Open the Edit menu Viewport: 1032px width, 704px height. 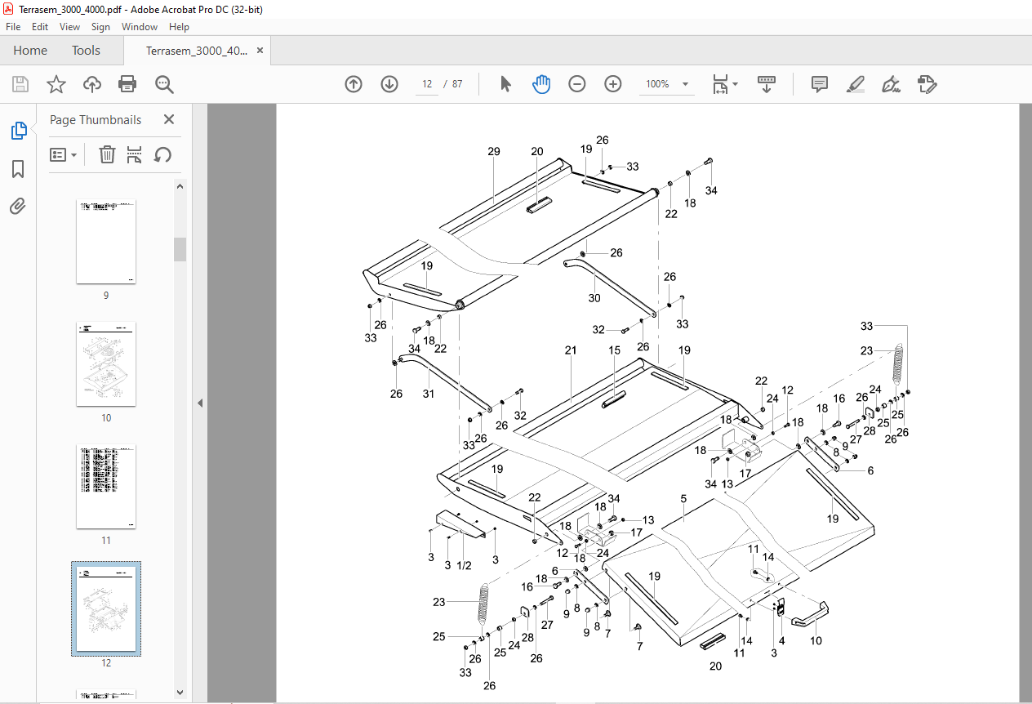[x=40, y=27]
